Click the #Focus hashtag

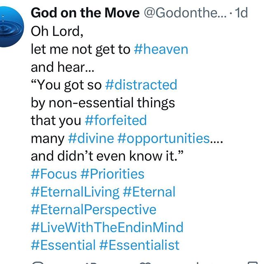point(54,174)
